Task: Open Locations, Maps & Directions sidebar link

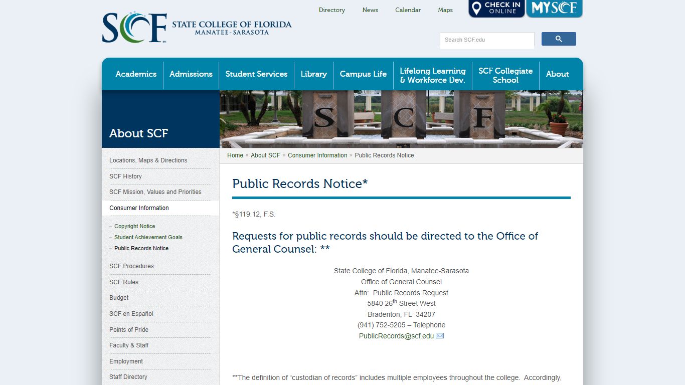Action: 148,160
